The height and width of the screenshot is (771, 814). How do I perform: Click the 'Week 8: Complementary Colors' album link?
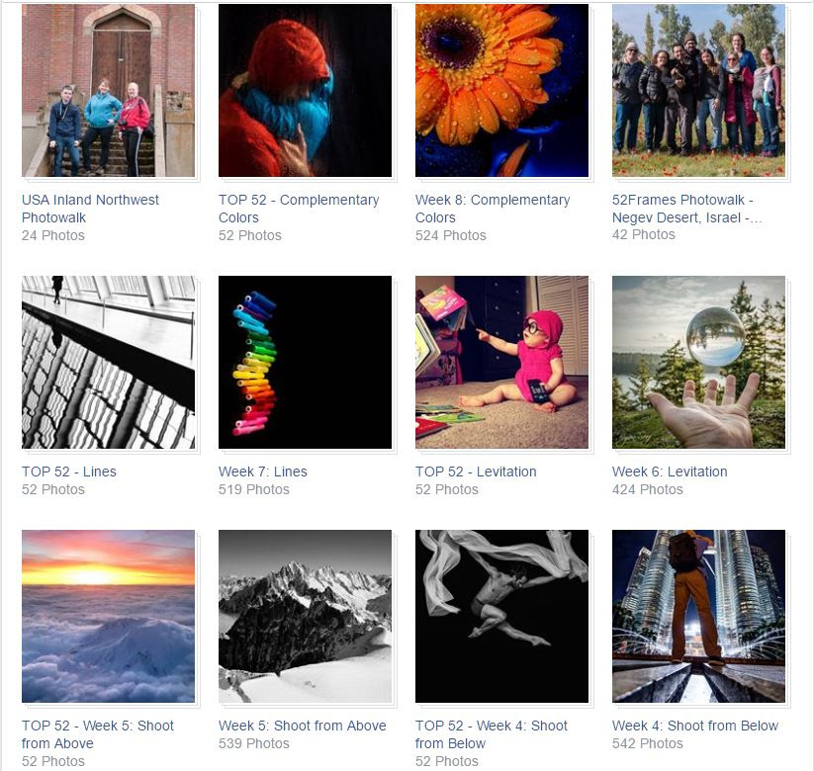tap(493, 209)
